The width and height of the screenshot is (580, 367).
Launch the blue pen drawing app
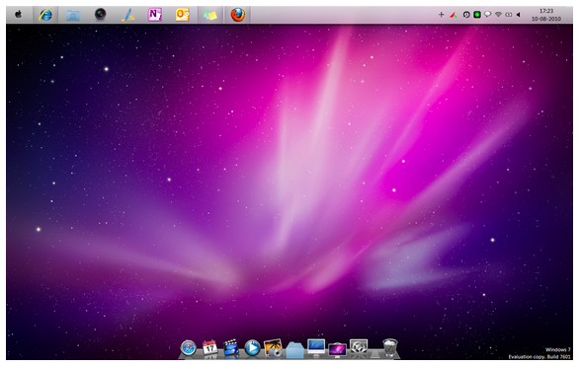click(127, 15)
